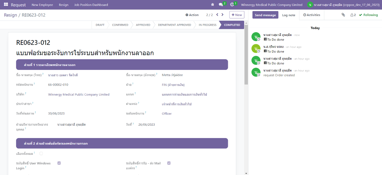Click the paperclip attachments icon

coord(343,15)
